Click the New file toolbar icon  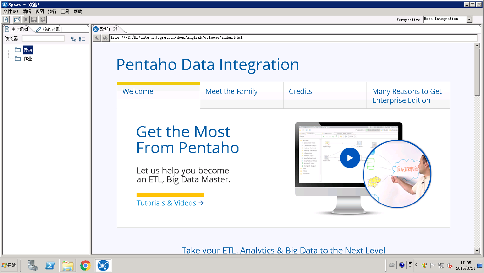click(6, 20)
